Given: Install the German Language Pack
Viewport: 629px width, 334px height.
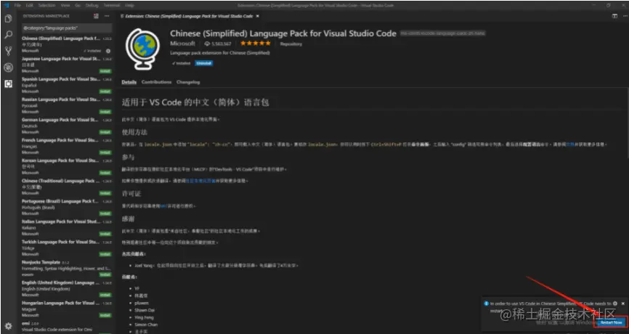Looking at the screenshot, I should (x=105, y=132).
